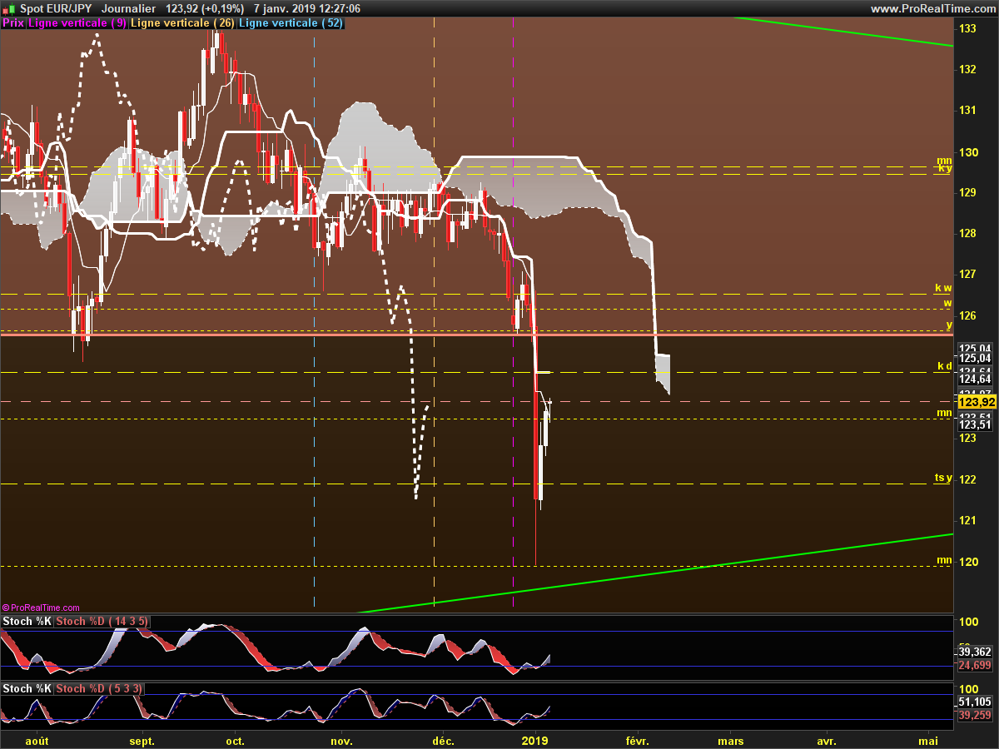
Task: Select the magenta dashed vertical line
Action: coord(513,316)
